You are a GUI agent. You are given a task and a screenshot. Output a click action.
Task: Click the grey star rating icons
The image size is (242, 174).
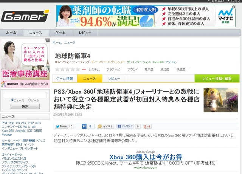68,69
